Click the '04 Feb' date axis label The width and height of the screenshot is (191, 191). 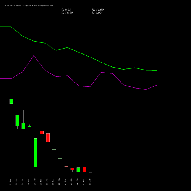(35, 182)
